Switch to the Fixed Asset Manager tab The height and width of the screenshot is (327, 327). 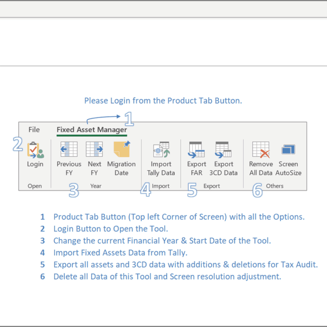(x=92, y=130)
